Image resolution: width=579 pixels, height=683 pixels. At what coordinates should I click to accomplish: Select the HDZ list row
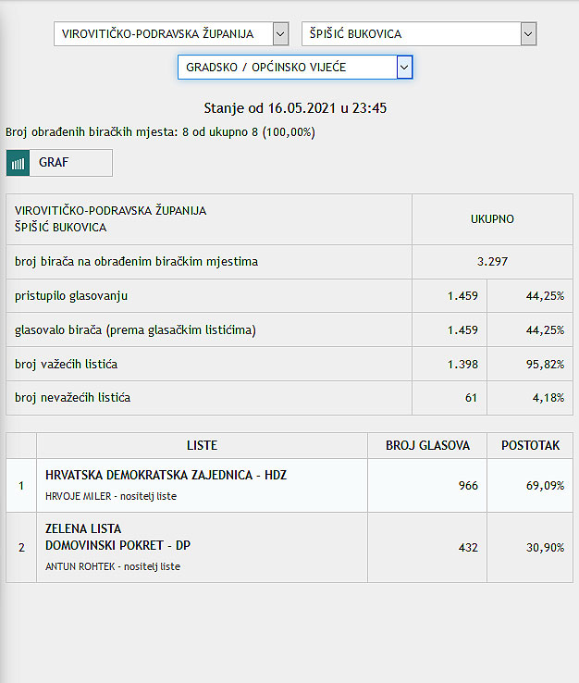click(289, 485)
